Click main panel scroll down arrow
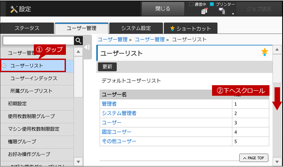This screenshot has height=167, width=283. pyautogui.click(x=277, y=162)
